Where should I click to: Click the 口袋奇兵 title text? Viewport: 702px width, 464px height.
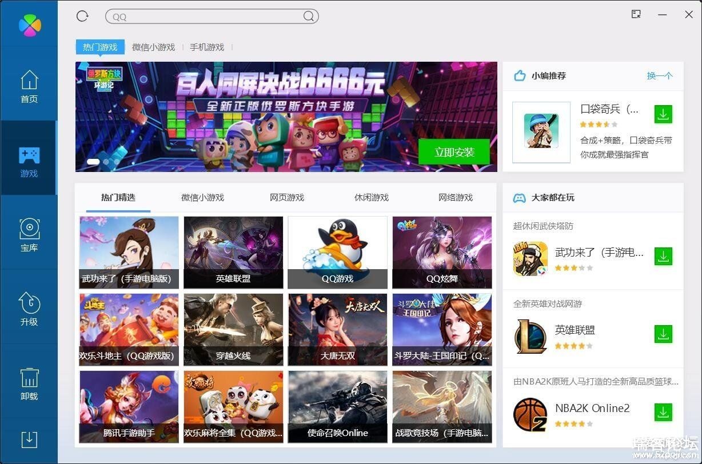click(x=609, y=109)
